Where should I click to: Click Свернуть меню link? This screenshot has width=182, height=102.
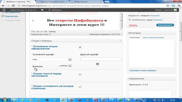[x=13, y=20]
